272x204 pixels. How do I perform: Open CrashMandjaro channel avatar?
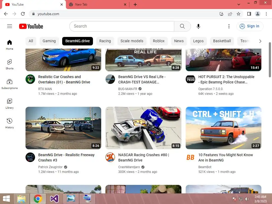pyautogui.click(x=110, y=157)
